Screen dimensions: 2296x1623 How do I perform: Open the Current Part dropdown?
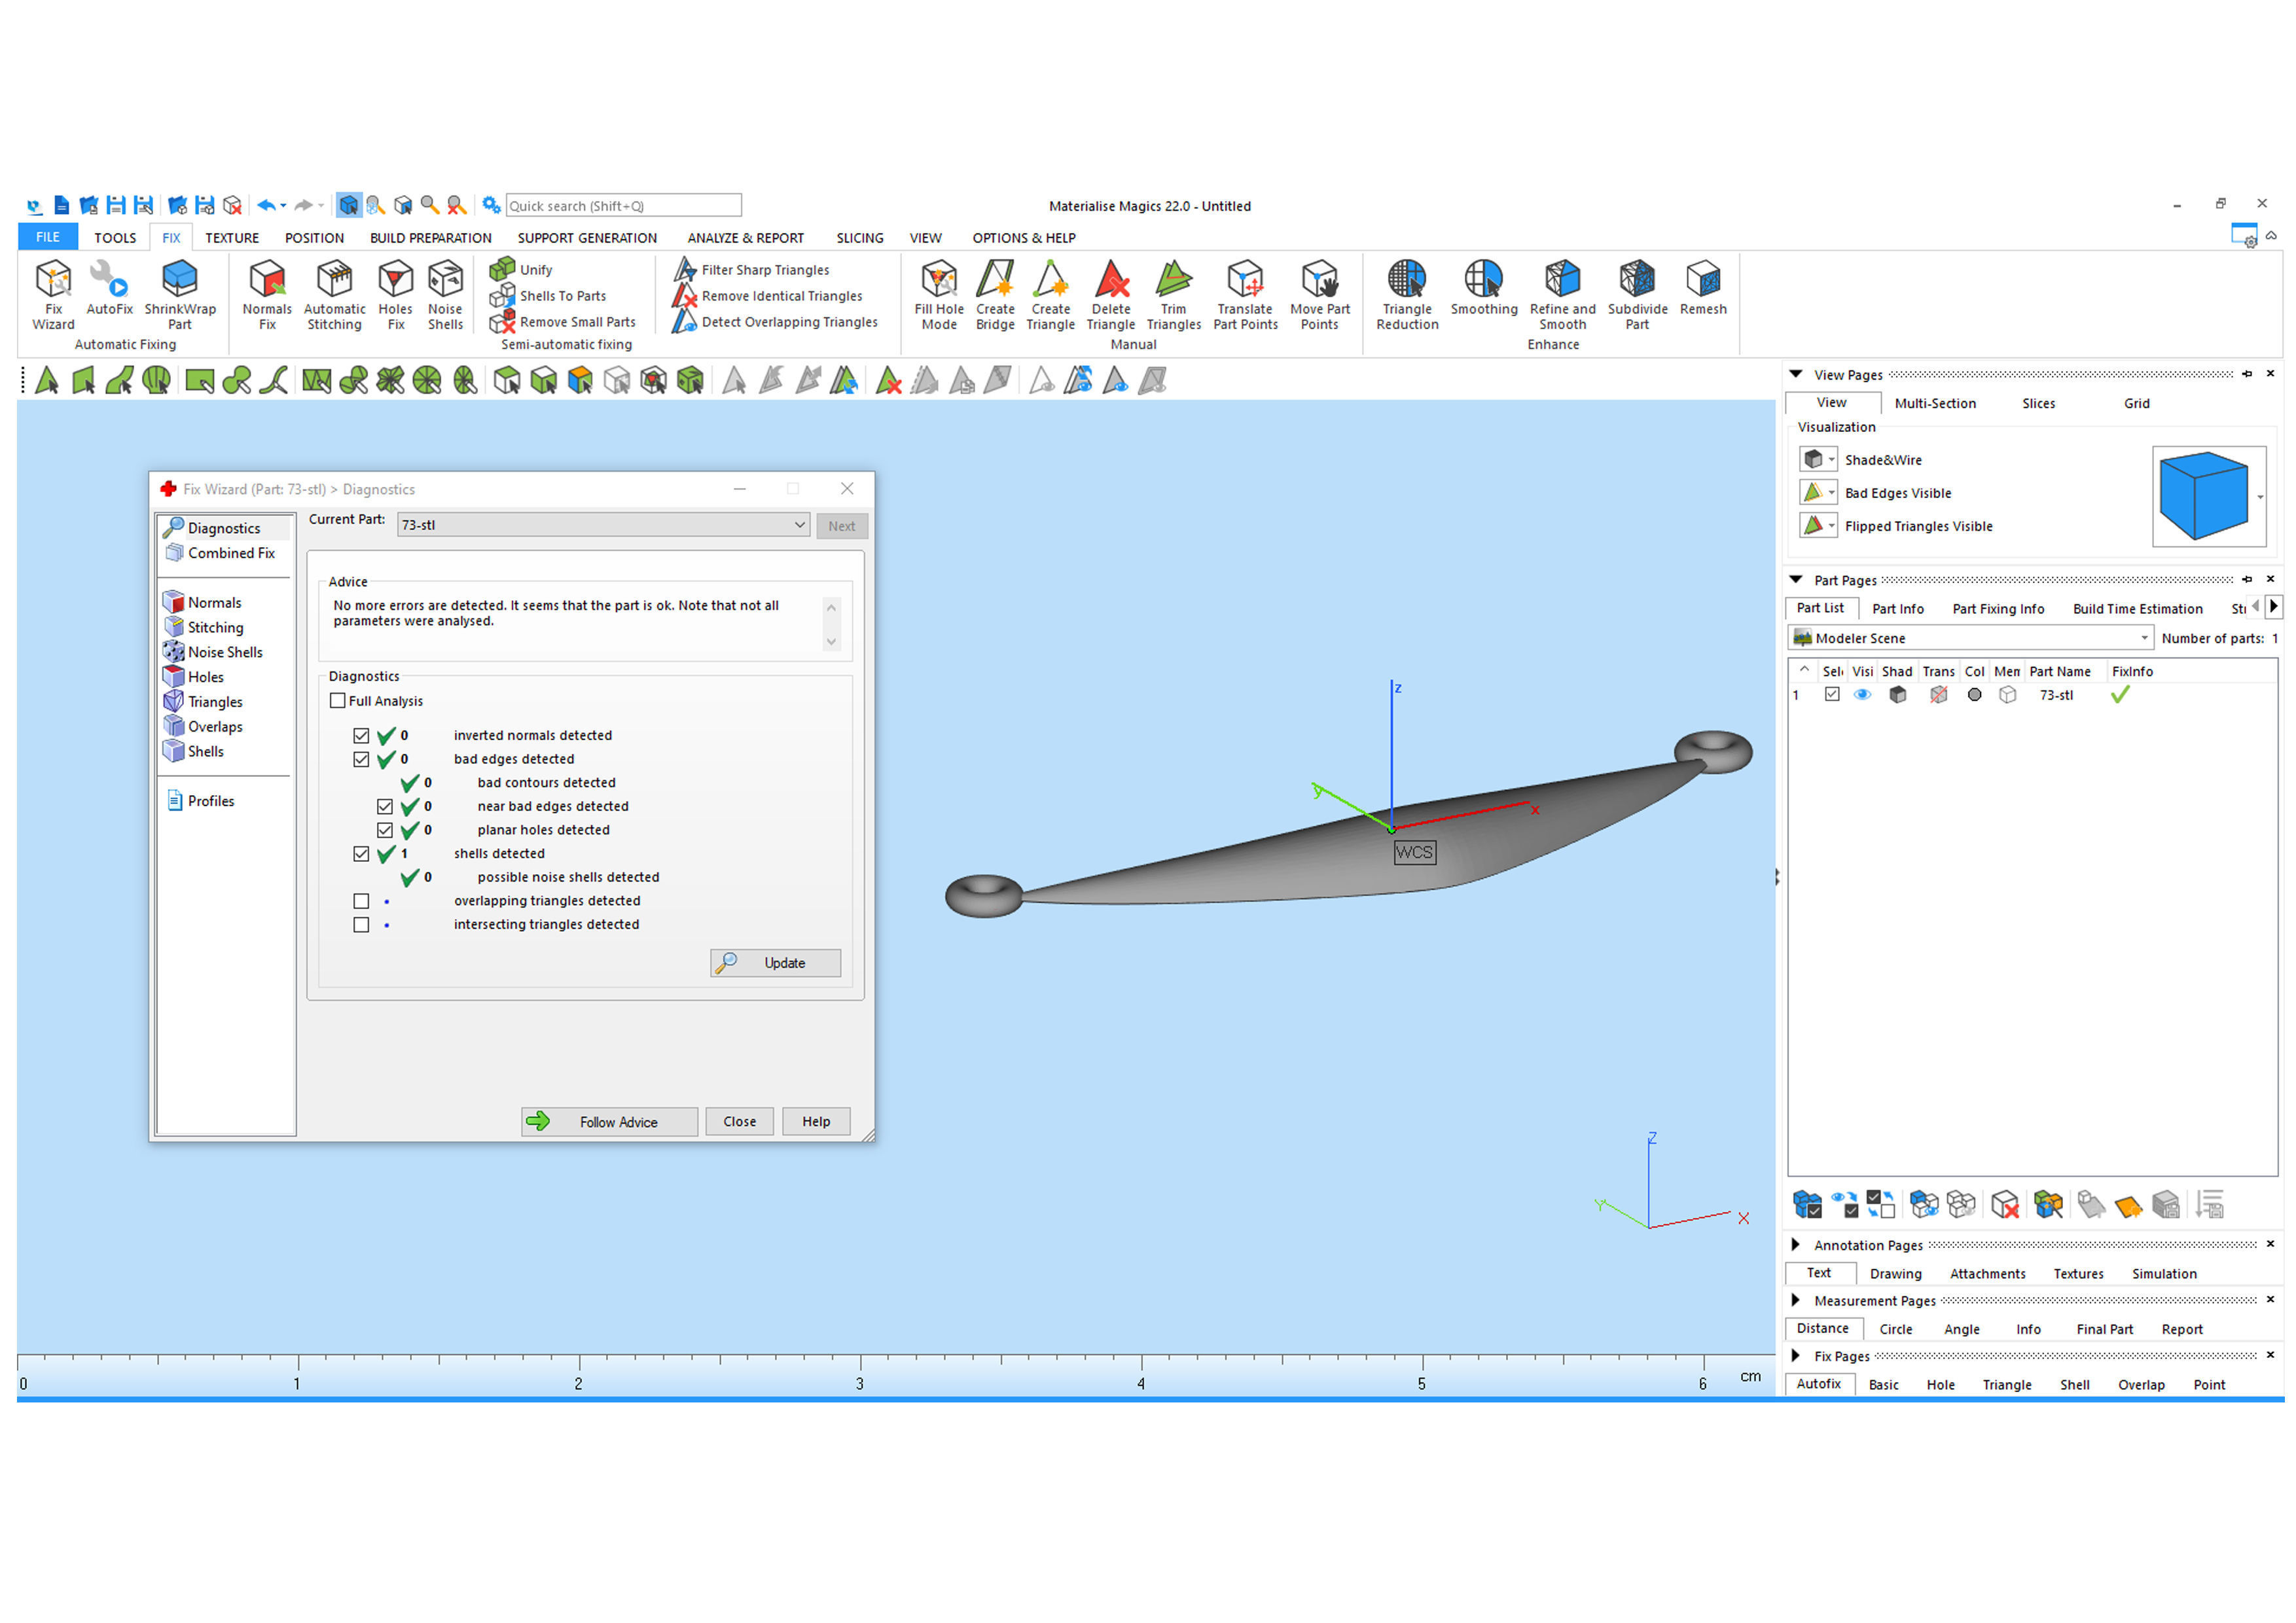[800, 525]
